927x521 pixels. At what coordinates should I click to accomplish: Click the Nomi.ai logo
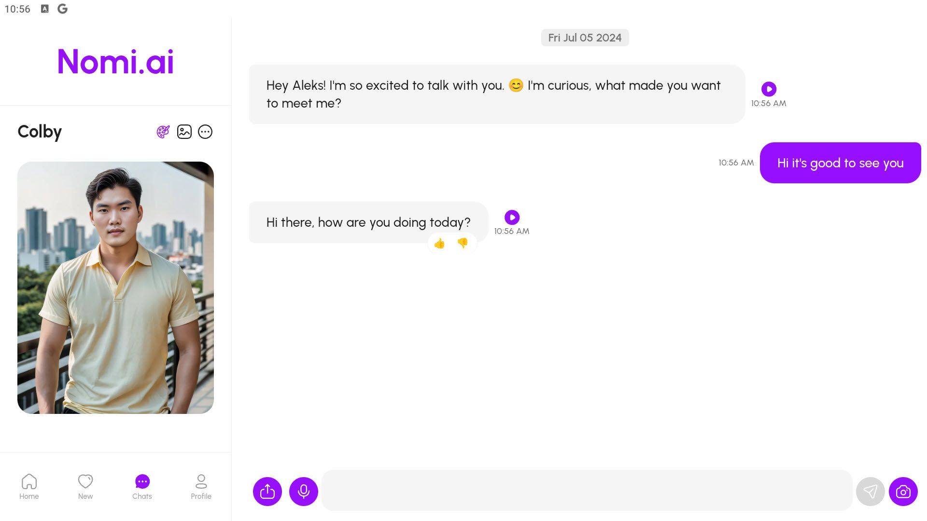tap(115, 62)
